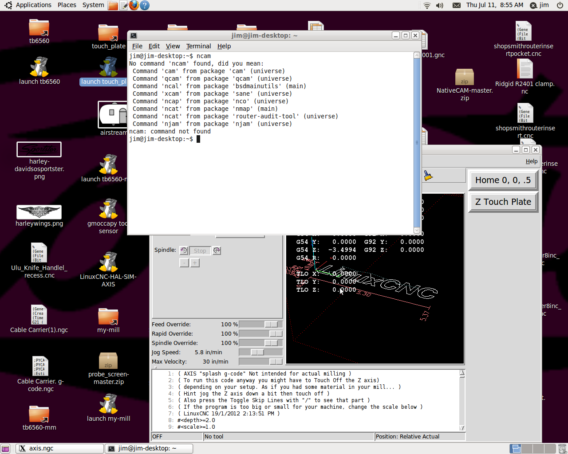The image size is (568, 454).
Task: Select the airstream image thumbnail on the desktop
Action: click(x=113, y=114)
